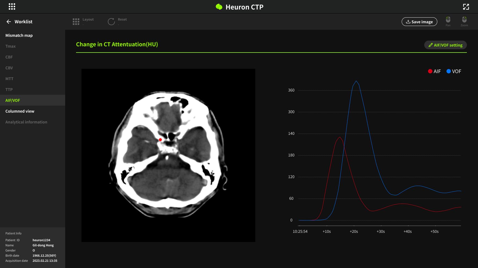This screenshot has height=268, width=478.
Task: Switch to the Tmax map
Action: tap(11, 46)
